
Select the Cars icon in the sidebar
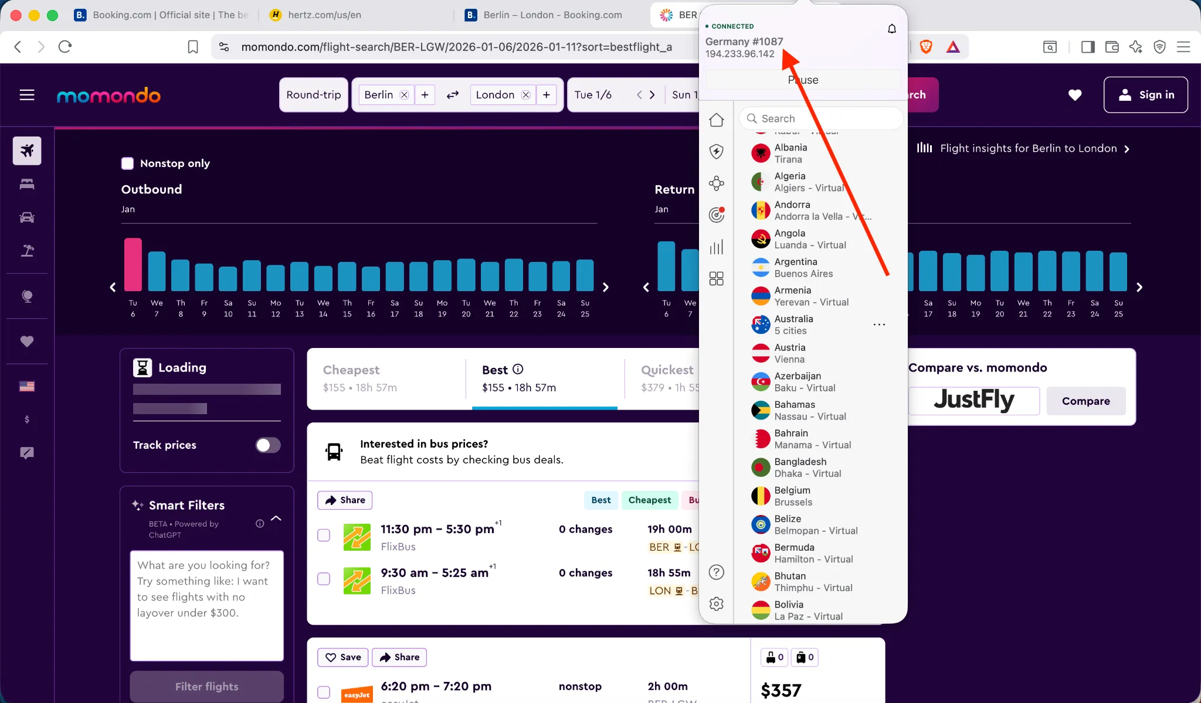coord(26,217)
